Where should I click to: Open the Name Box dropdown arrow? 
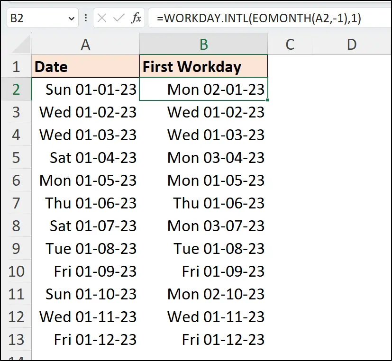pyautogui.click(x=71, y=18)
